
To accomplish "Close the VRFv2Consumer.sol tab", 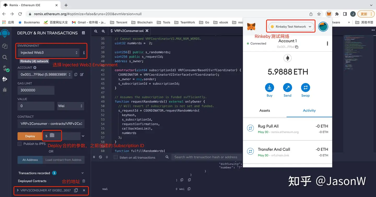I will pyautogui.click(x=147, y=31).
